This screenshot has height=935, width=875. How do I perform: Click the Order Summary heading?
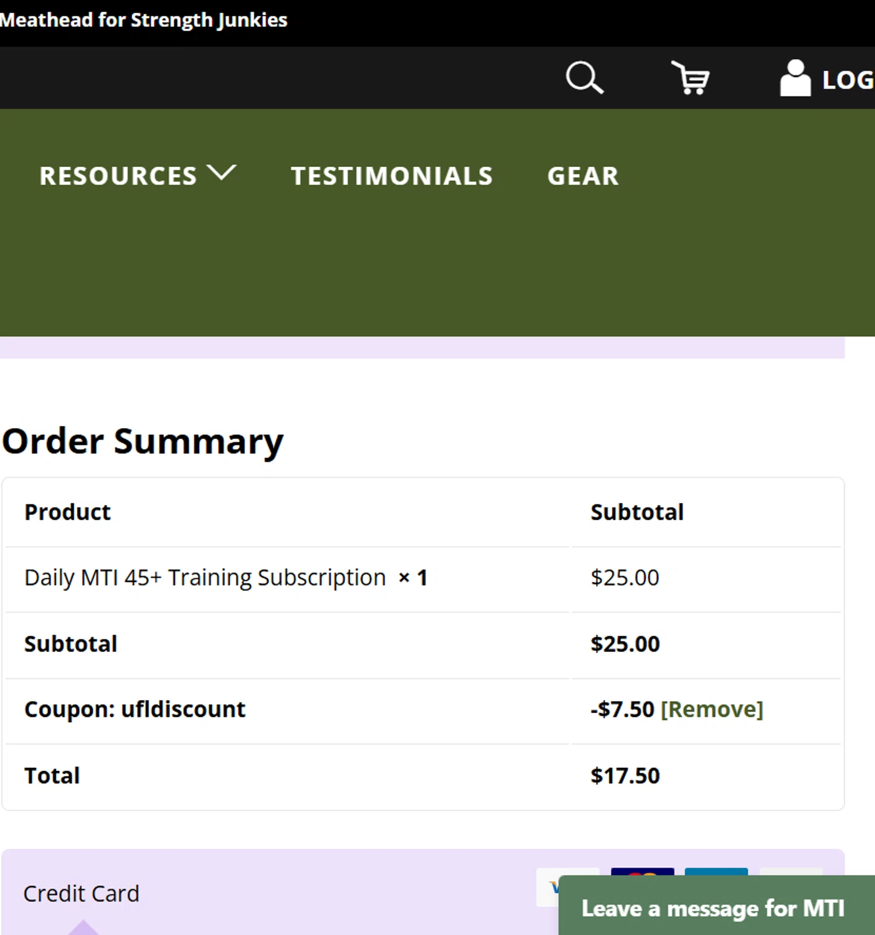point(143,441)
